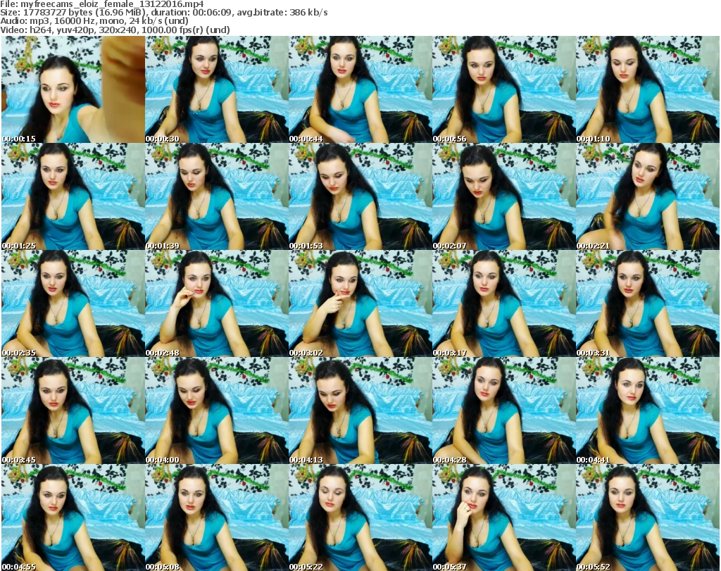The width and height of the screenshot is (721, 571).
Task: Select the thumbnail at 00:03:02
Action: (360, 304)
